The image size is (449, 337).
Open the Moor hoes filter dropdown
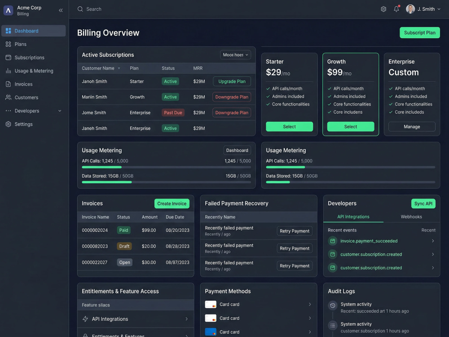point(235,55)
